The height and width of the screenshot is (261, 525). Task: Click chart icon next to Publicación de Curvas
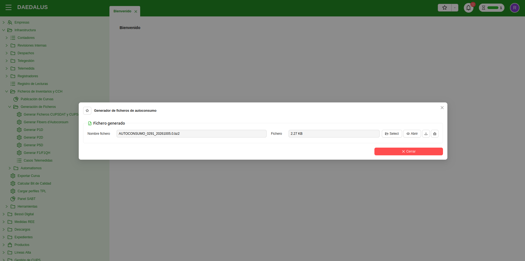(16, 99)
